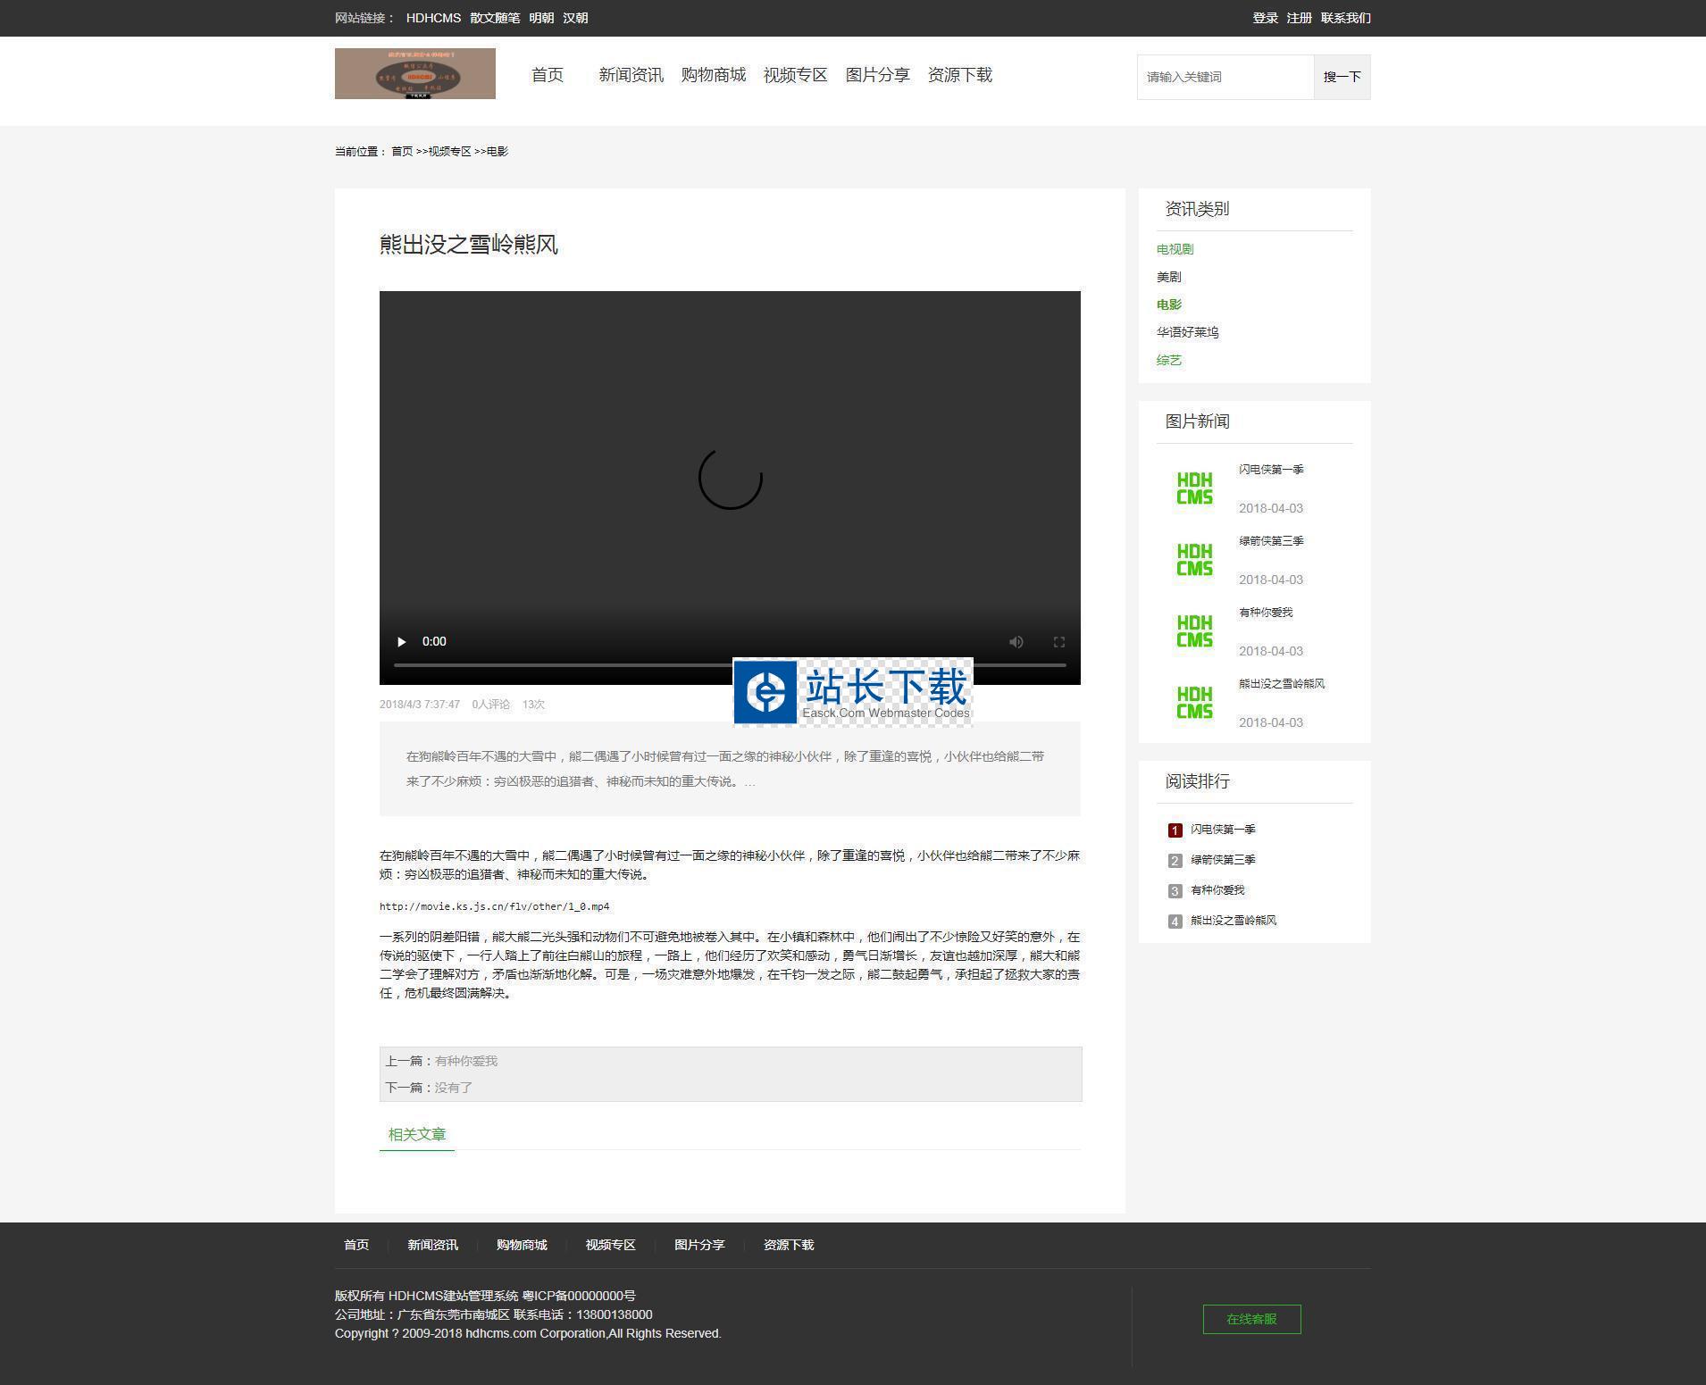Image resolution: width=1706 pixels, height=1385 pixels.
Task: Click 电影 in the breadcrumb trail
Action: point(498,152)
